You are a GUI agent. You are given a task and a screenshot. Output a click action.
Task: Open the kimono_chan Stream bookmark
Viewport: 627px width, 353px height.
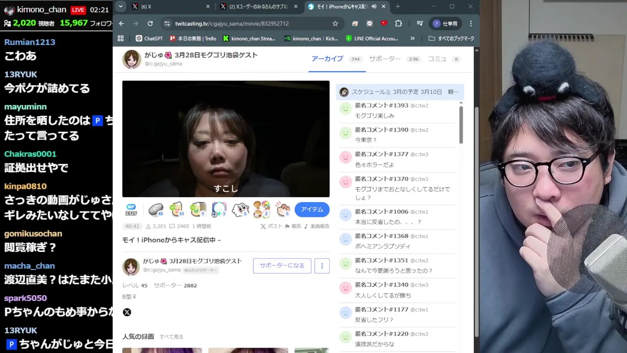249,38
